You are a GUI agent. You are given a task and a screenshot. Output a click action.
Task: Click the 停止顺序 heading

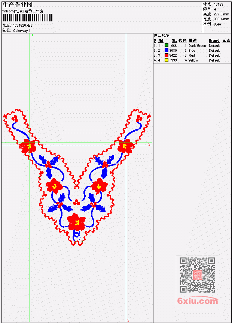[162, 35]
